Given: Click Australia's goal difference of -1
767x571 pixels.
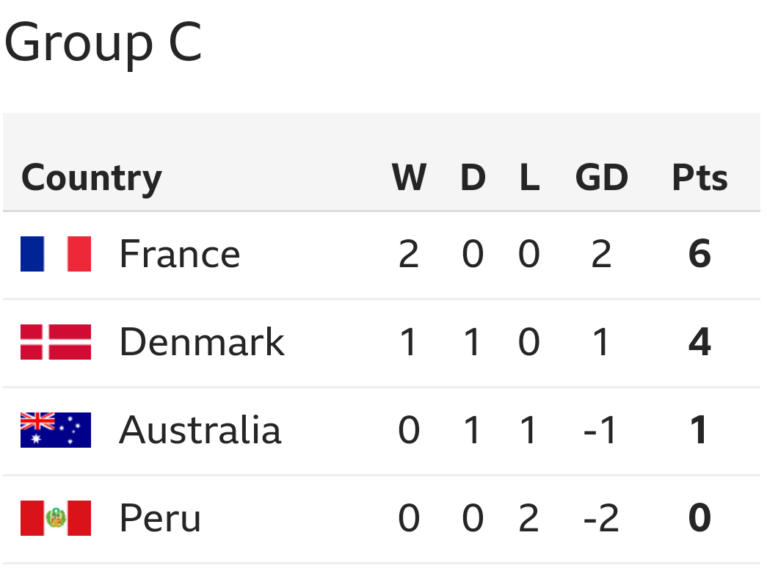Looking at the screenshot, I should (x=601, y=430).
